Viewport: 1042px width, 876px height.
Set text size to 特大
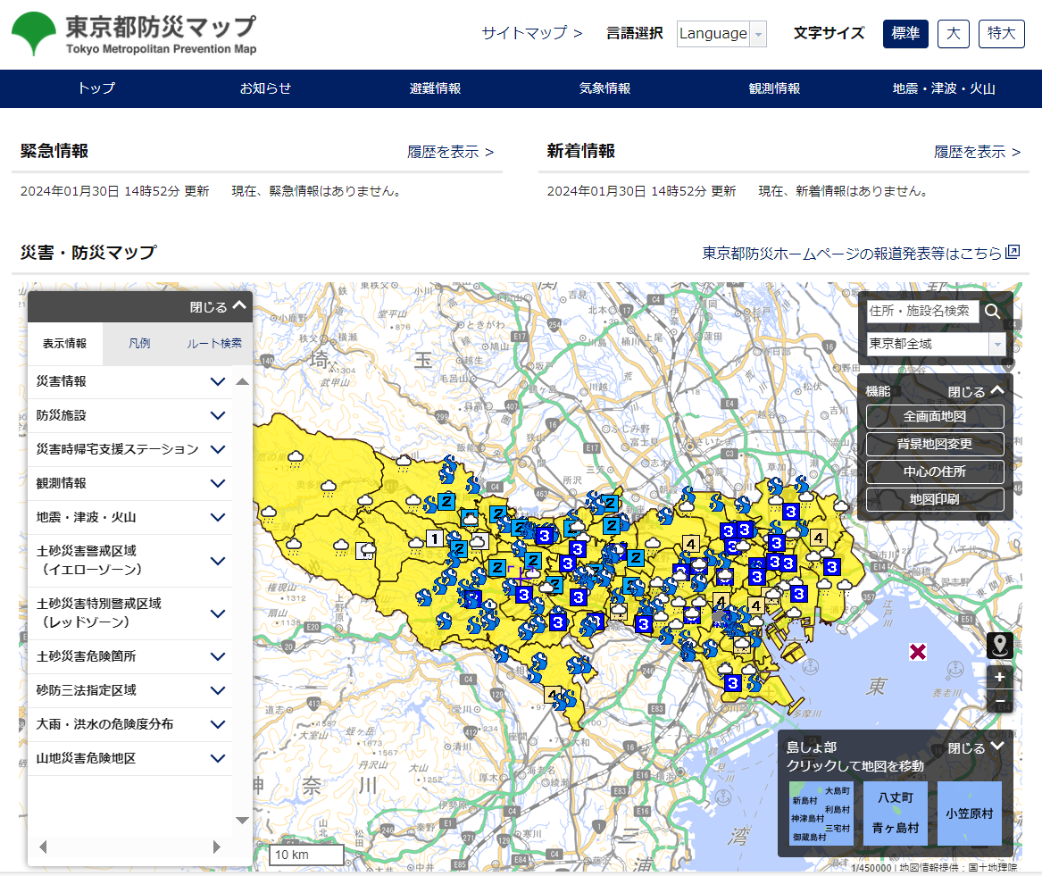1001,34
